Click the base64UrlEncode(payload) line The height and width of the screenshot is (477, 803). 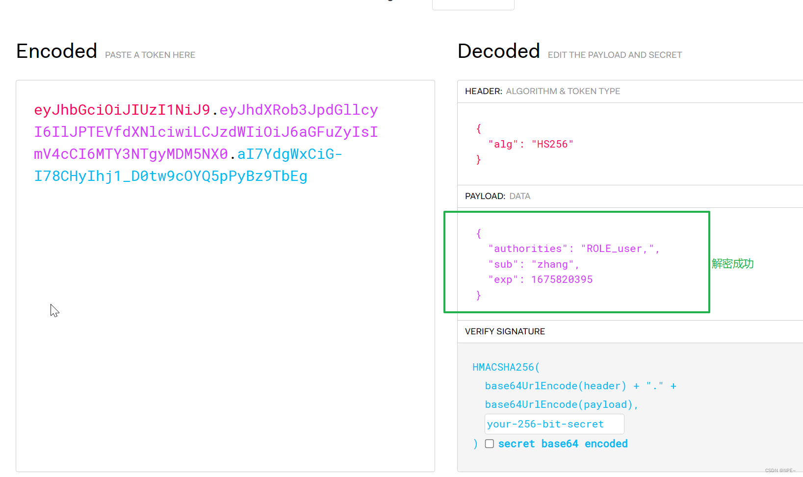561,404
